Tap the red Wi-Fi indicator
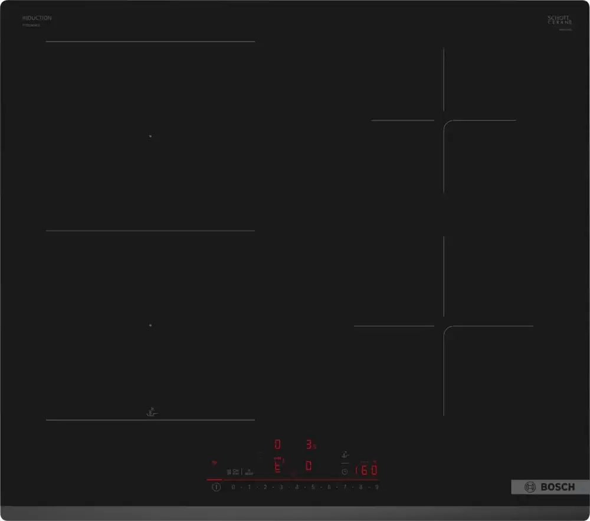The width and height of the screenshot is (590, 521). pyautogui.click(x=215, y=463)
